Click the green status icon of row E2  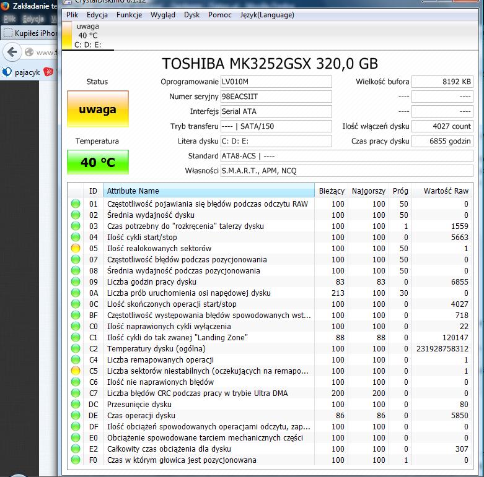coord(76,449)
